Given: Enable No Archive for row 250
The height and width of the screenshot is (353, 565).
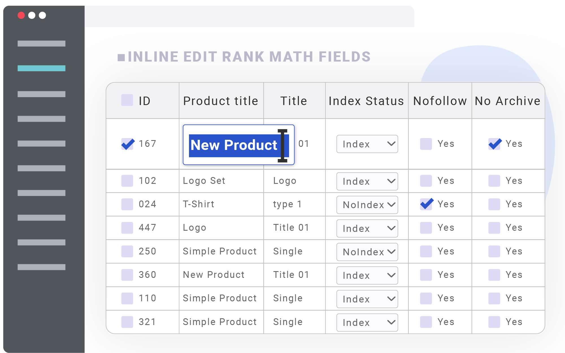Looking at the screenshot, I should click(x=494, y=251).
